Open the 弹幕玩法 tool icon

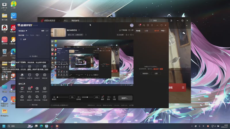[22, 75]
